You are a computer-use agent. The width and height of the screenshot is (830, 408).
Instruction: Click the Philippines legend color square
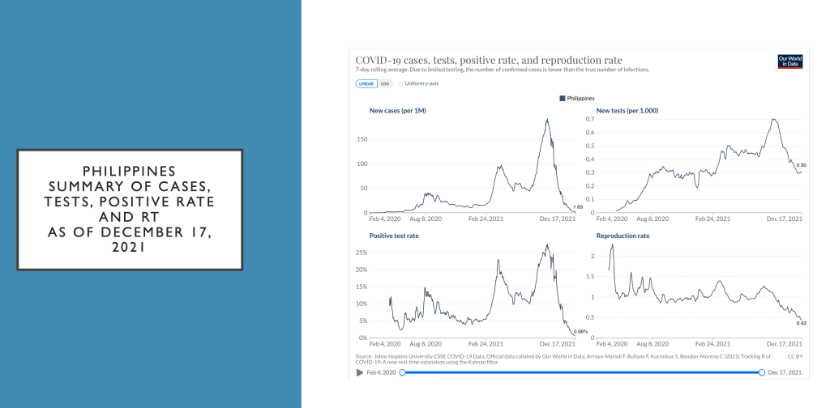click(562, 98)
